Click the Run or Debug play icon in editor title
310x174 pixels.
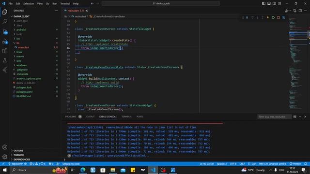(x=287, y=11)
